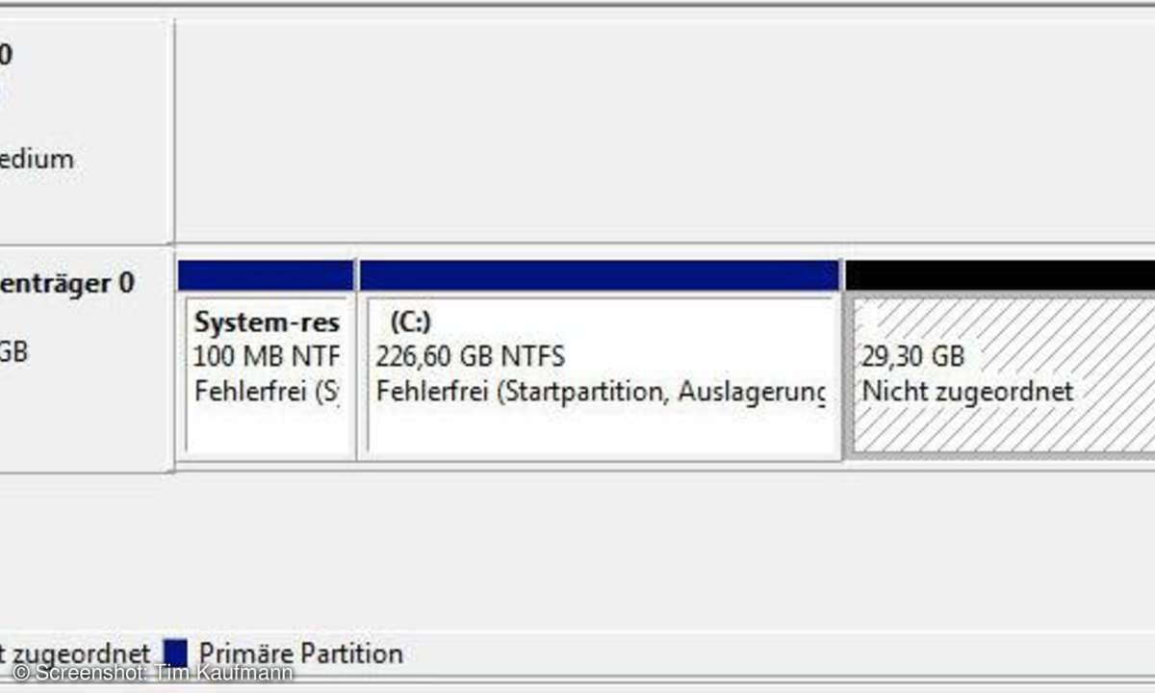Select the drive labeled Medium at top
Viewport: 1155px width, 693px height.
point(37,159)
